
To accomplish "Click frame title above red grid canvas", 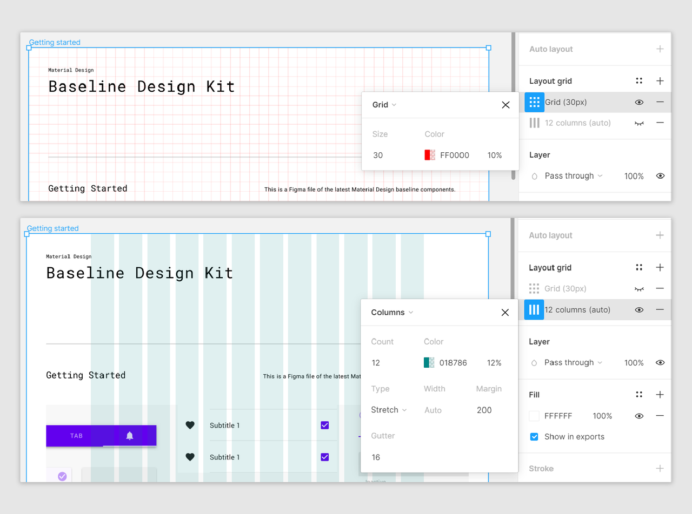I will pos(55,42).
